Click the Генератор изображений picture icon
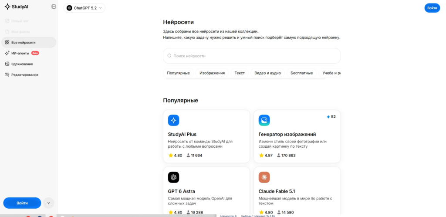This screenshot has width=446, height=217. coord(264,120)
